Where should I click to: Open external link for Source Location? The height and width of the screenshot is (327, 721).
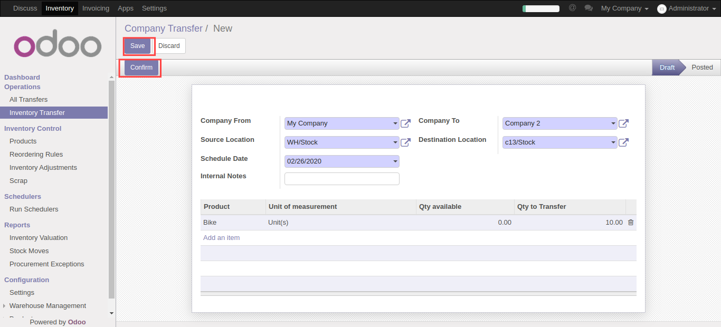pos(405,142)
